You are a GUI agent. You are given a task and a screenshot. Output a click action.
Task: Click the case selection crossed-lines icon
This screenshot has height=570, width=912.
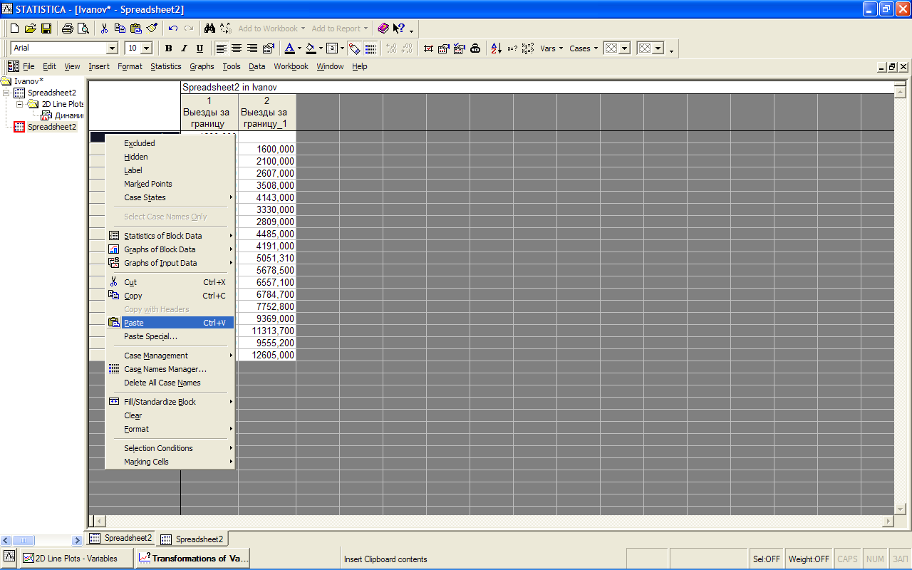428,48
